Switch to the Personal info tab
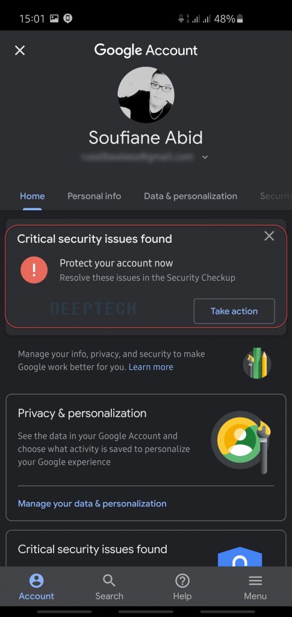This screenshot has height=617, width=292. pos(95,196)
